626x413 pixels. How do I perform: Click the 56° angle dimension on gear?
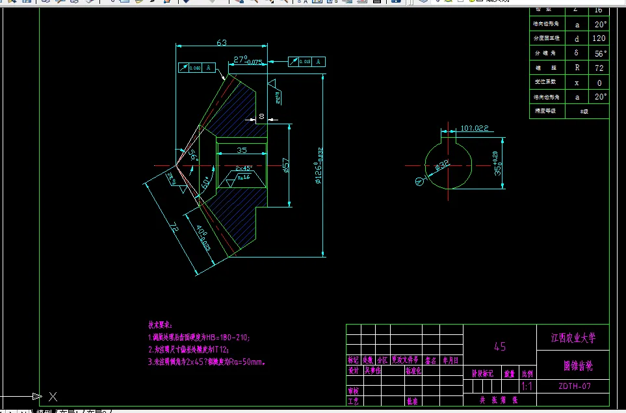coord(193,155)
